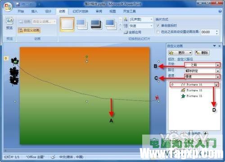Close the Custom Animation task pane
The height and width of the screenshot is (162, 225).
click(220, 46)
